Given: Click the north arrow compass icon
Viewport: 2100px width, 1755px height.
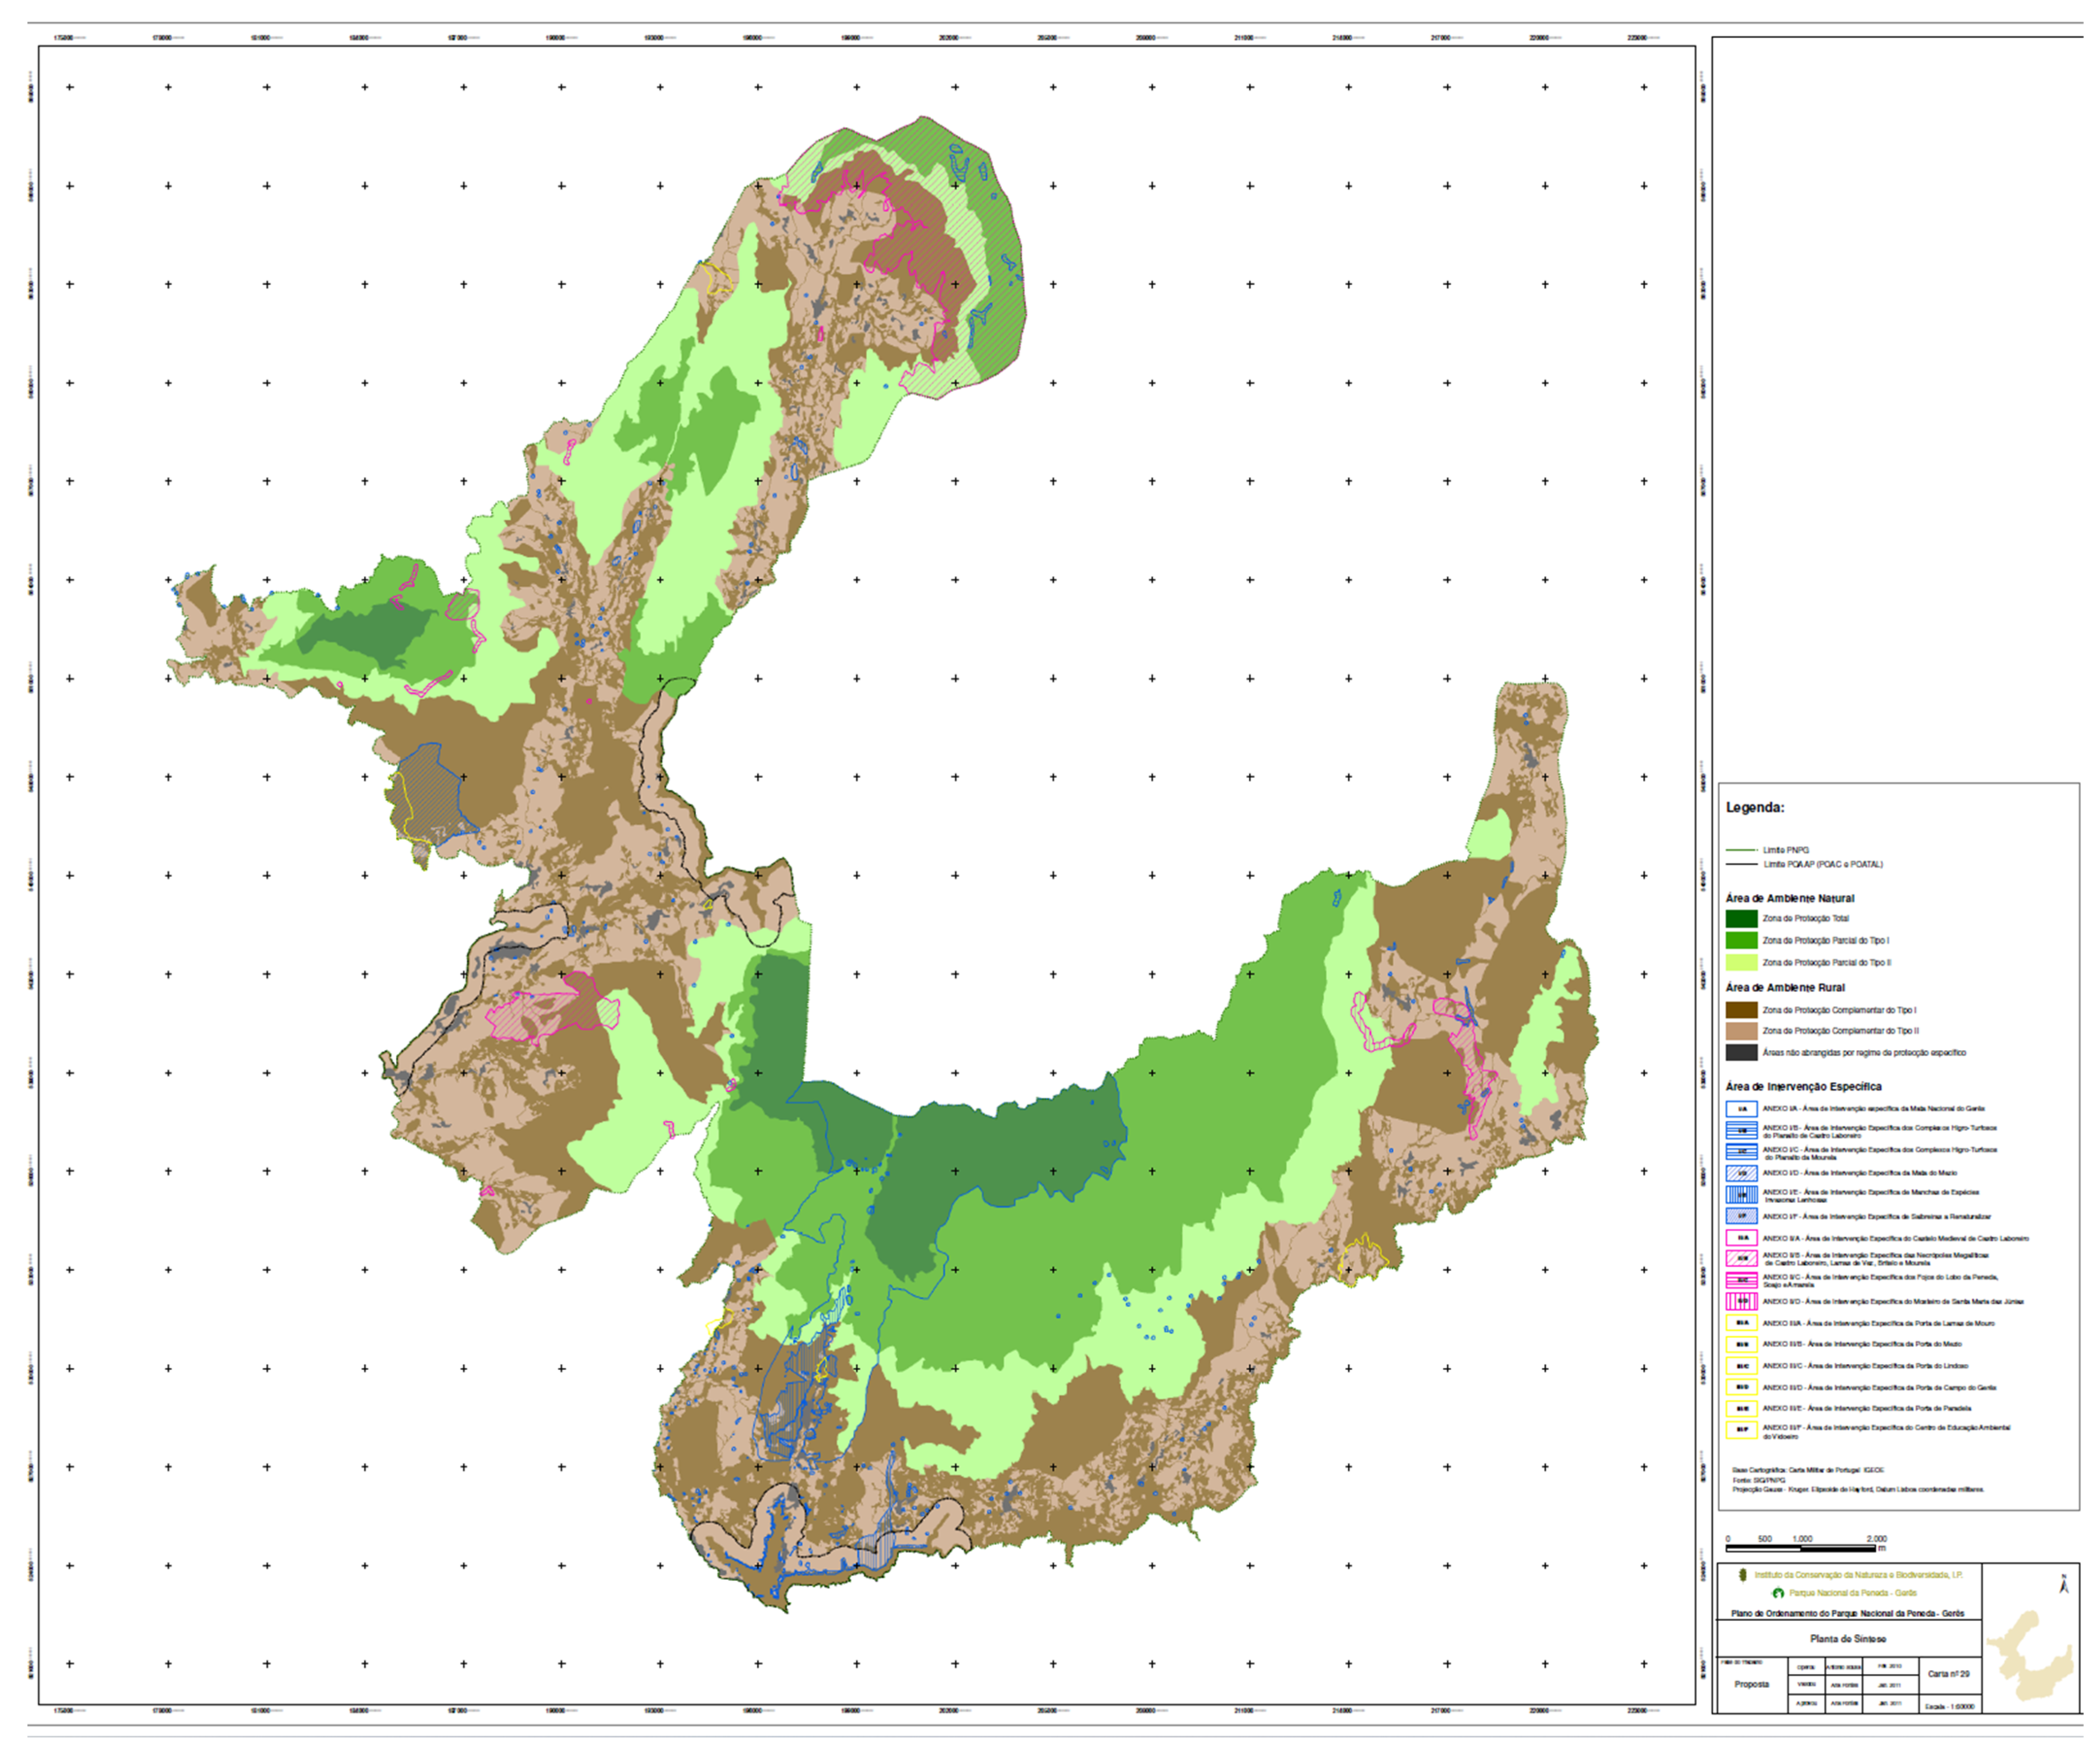Looking at the screenshot, I should (x=2063, y=1585).
